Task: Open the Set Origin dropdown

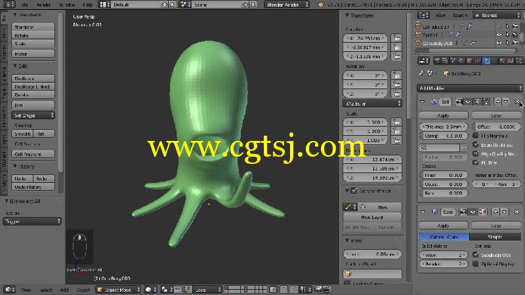Action: (x=33, y=115)
